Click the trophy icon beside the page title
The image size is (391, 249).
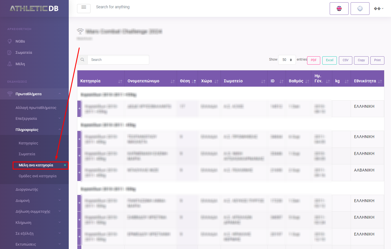pos(80,31)
